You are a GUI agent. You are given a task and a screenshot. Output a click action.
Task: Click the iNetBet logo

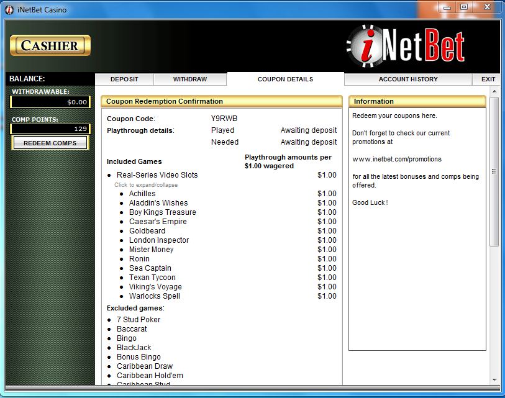coord(406,45)
